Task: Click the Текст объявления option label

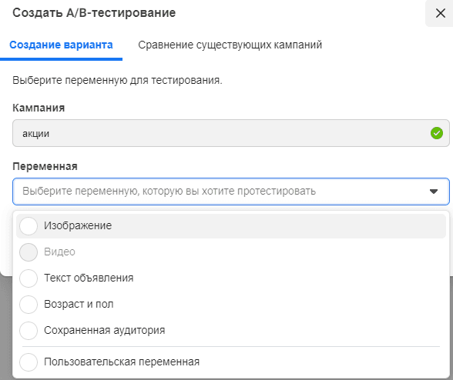Action: [89, 278]
